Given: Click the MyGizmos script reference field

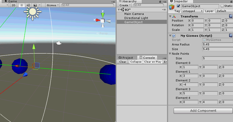Looking at the screenshot, I should (218, 40).
